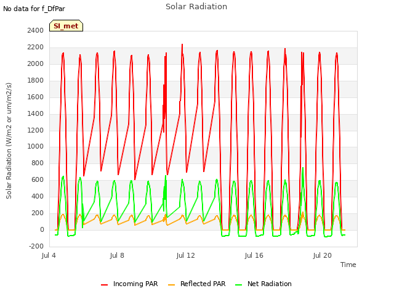
Task: Click the 800 y-axis tick label
Action: click(38, 163)
